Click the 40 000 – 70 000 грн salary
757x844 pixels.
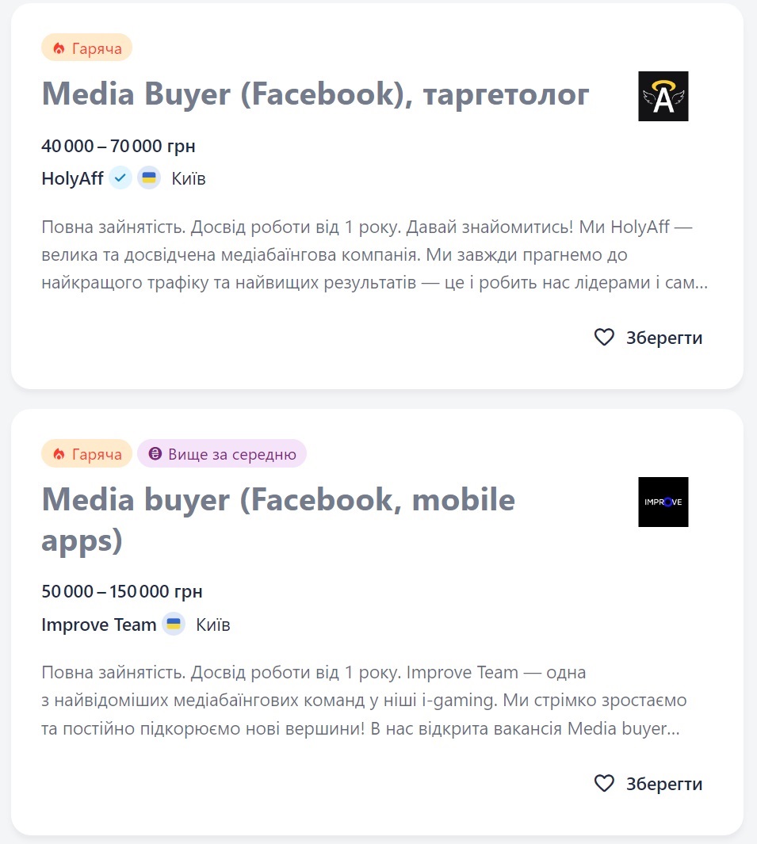pos(118,147)
